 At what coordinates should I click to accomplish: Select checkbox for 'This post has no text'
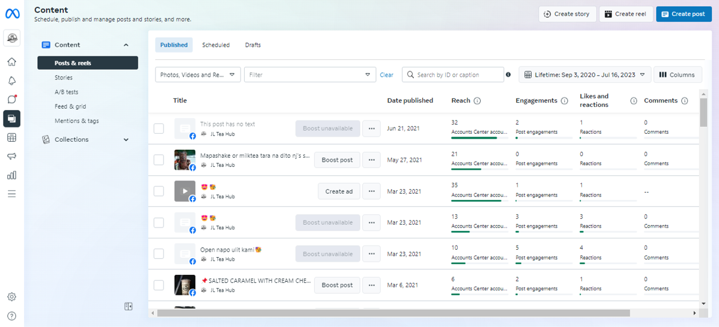[159, 129]
